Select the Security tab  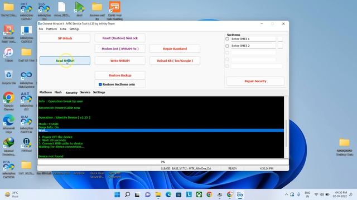[71, 93]
